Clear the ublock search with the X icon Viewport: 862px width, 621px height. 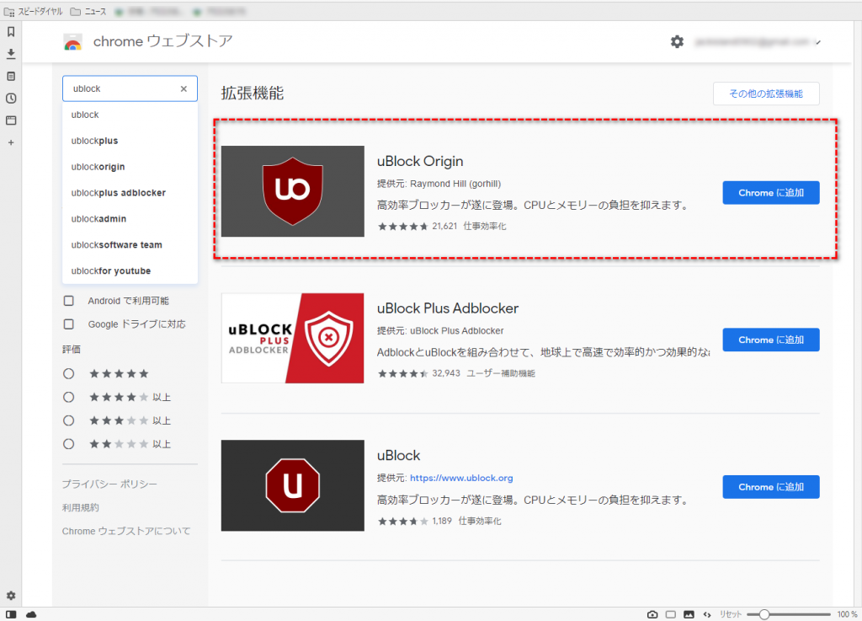click(x=184, y=88)
